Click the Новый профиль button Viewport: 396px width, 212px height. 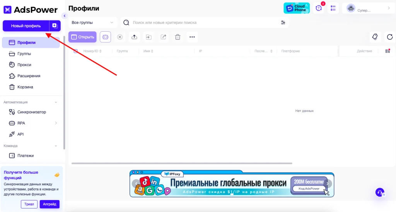pyautogui.click(x=26, y=26)
